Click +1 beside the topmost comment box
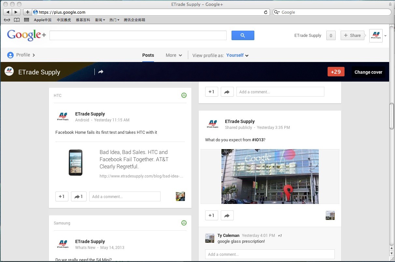 pos(212,92)
